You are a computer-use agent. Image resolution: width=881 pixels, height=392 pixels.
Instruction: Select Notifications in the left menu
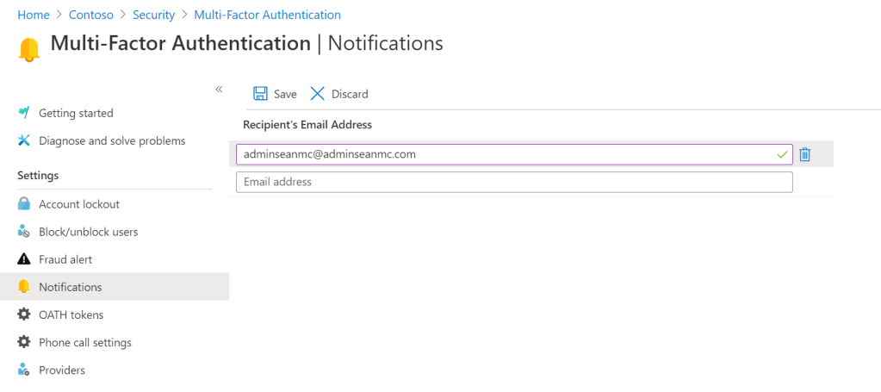coord(70,287)
